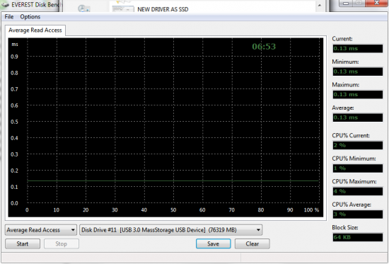
Task: Click the NEW DRIVER AS SSD text in background window
Action: pos(163,9)
